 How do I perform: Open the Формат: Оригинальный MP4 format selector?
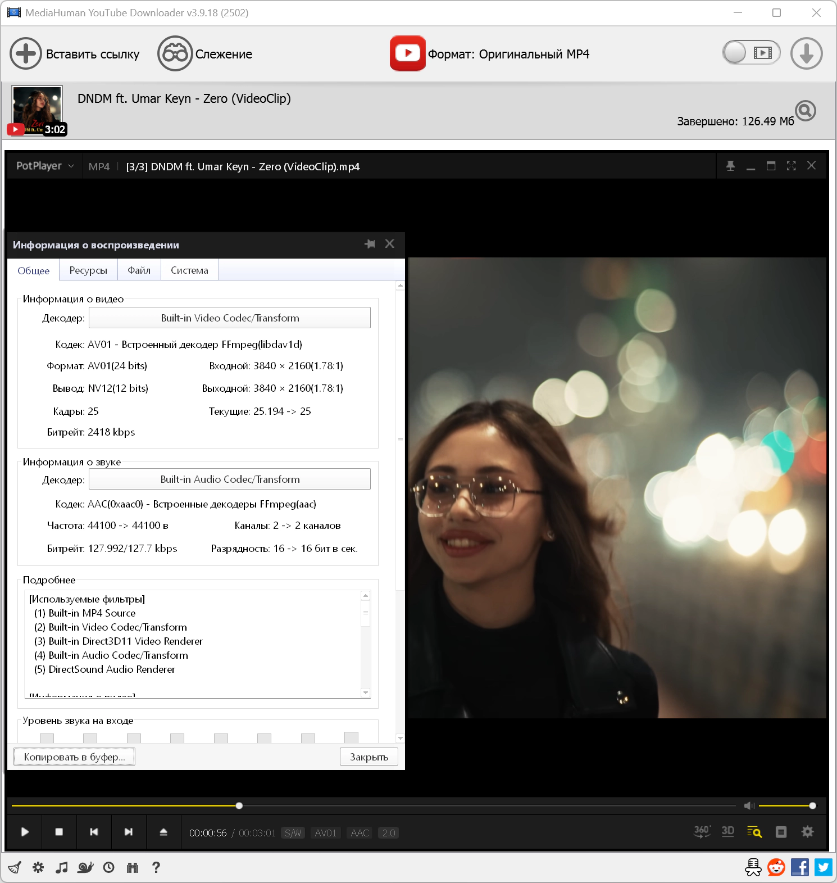[490, 54]
